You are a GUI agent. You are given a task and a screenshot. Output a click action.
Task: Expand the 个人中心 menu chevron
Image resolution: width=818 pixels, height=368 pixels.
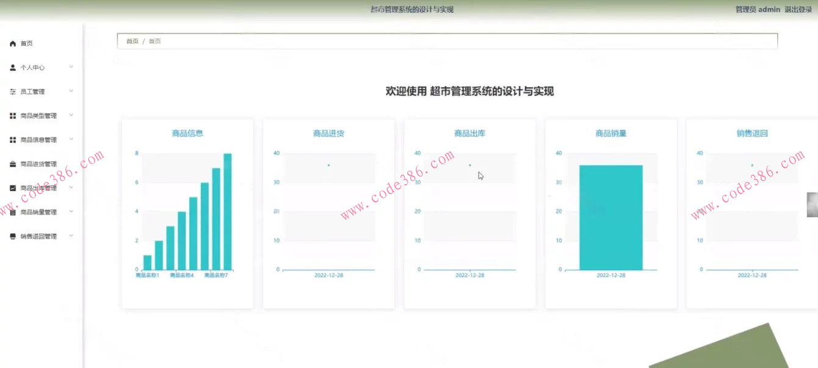(x=71, y=67)
